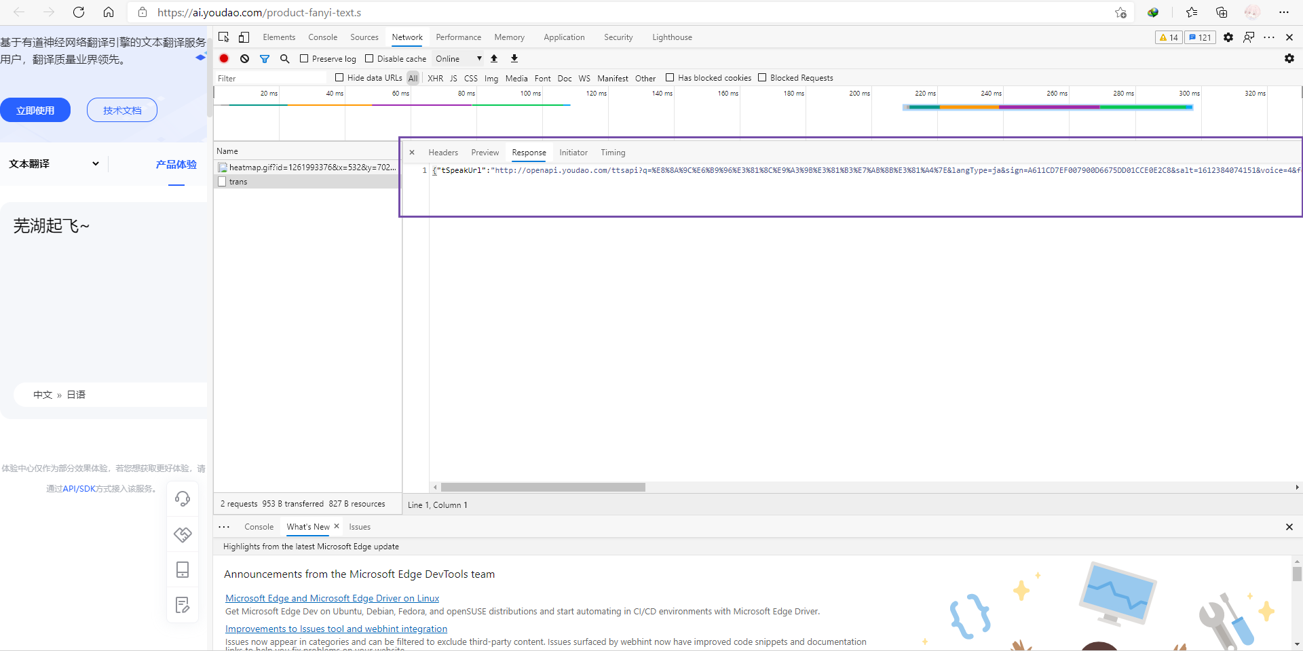Viewport: 1303px width, 651px height.
Task: Switch to Sources panel
Action: click(x=364, y=37)
